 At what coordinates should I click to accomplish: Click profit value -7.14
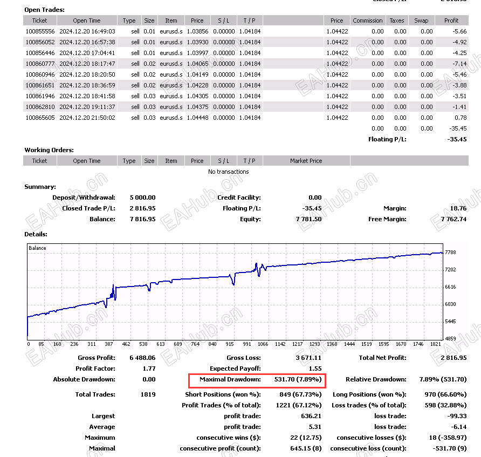[459, 64]
